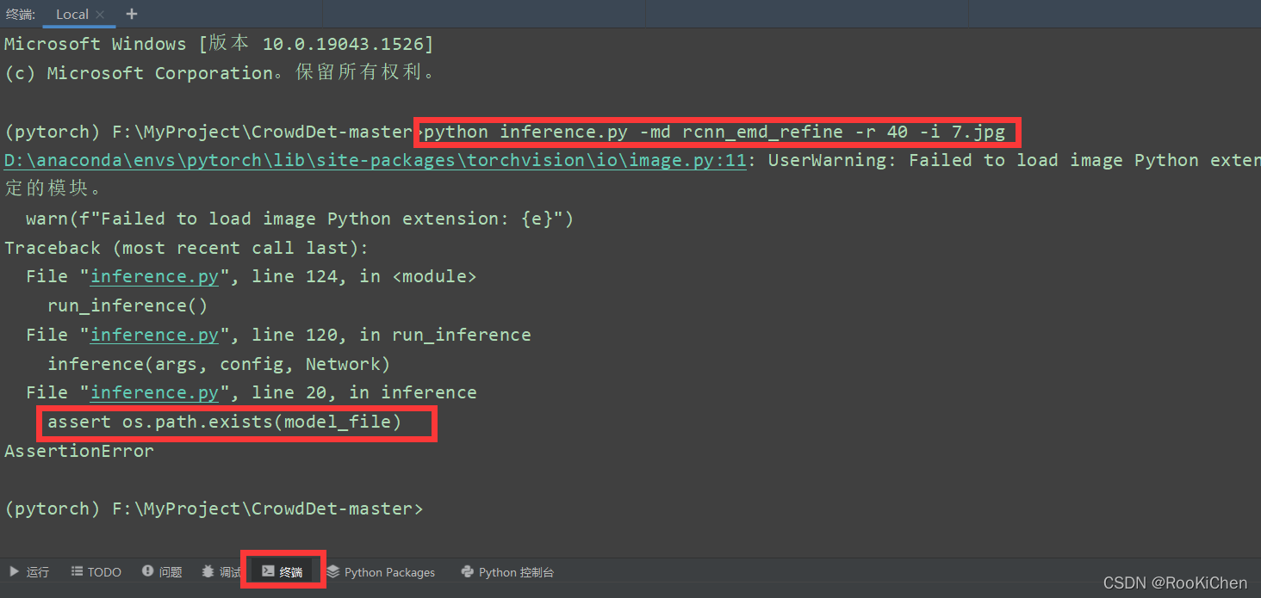Screen dimensions: 1261x598
Task: Click the 调试 bug icon
Action: (208, 572)
